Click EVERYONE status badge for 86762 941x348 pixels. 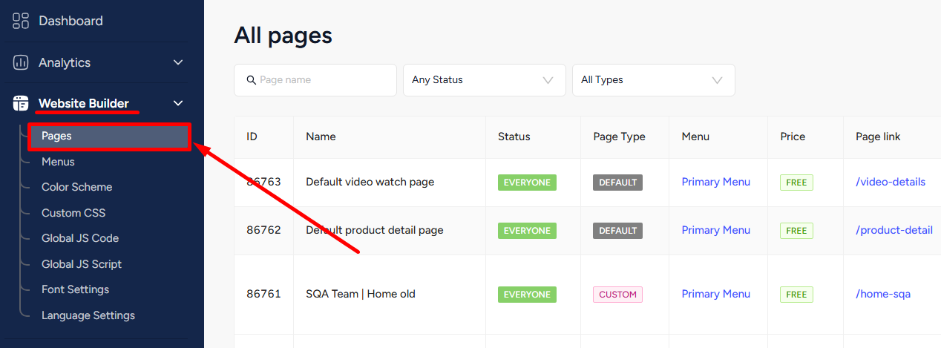tap(527, 231)
